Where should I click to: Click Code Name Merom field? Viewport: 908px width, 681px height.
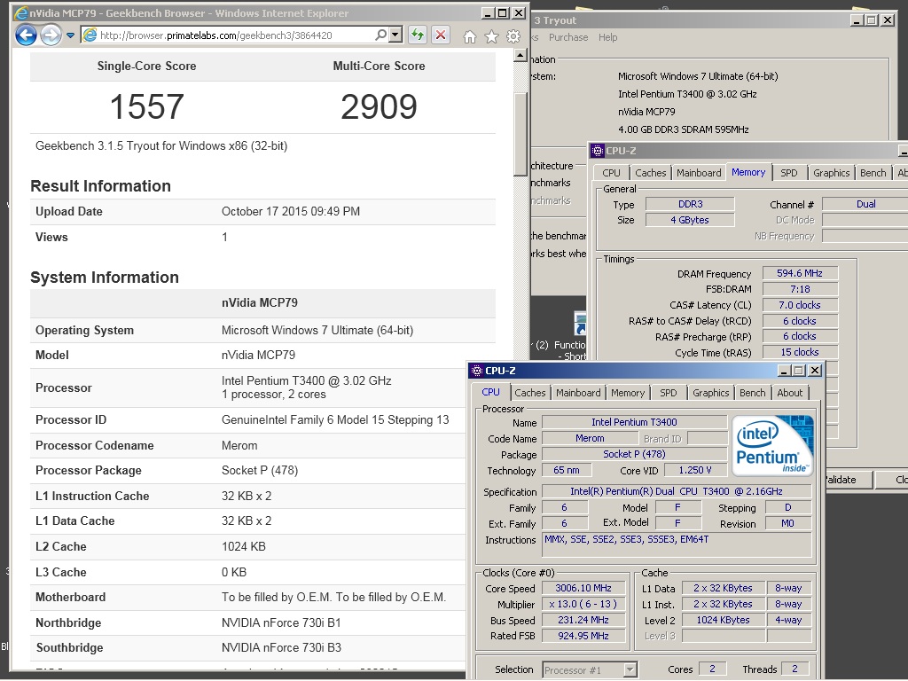pos(590,438)
